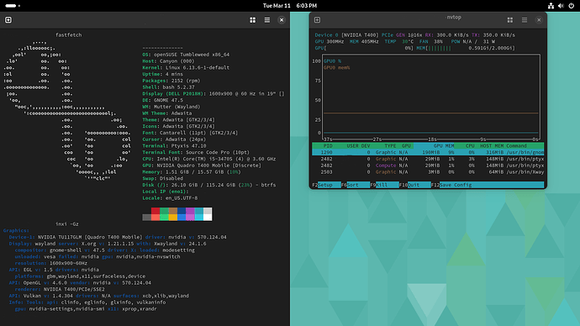
Task: Click the FAN 38% reading in nvtop
Action: pos(431,42)
